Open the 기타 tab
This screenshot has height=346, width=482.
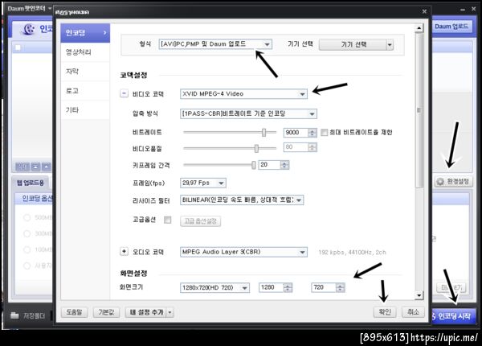pos(85,110)
